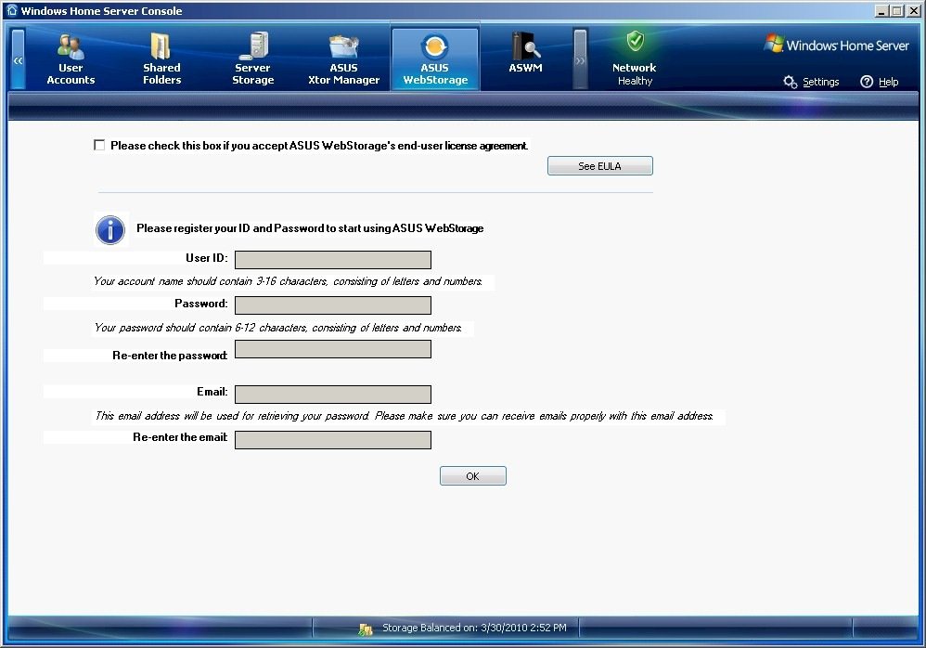This screenshot has height=648, width=926.
Task: Open Settings
Action: coord(820,82)
